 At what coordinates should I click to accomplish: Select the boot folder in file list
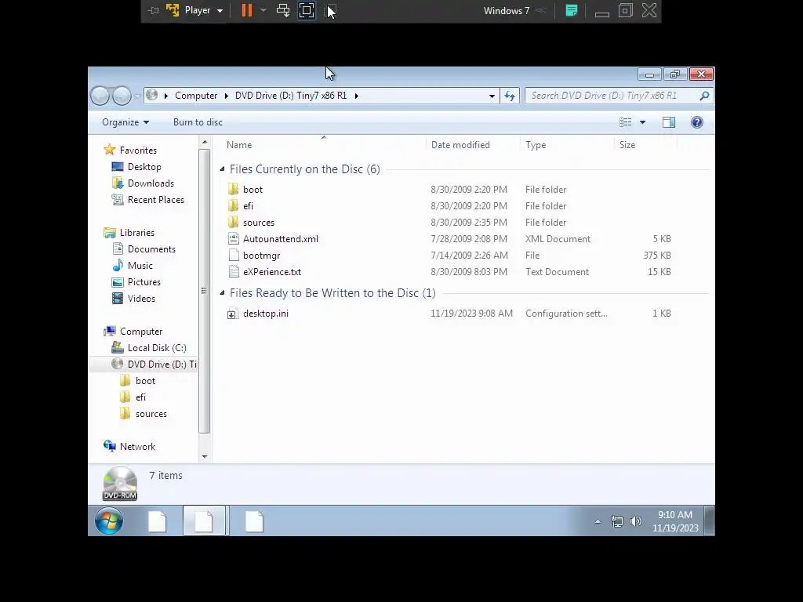coord(253,190)
